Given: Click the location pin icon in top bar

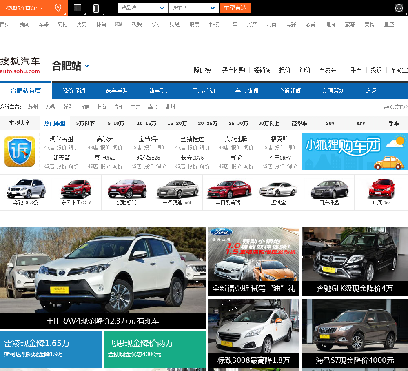Looking at the screenshot, I should (x=58, y=8).
